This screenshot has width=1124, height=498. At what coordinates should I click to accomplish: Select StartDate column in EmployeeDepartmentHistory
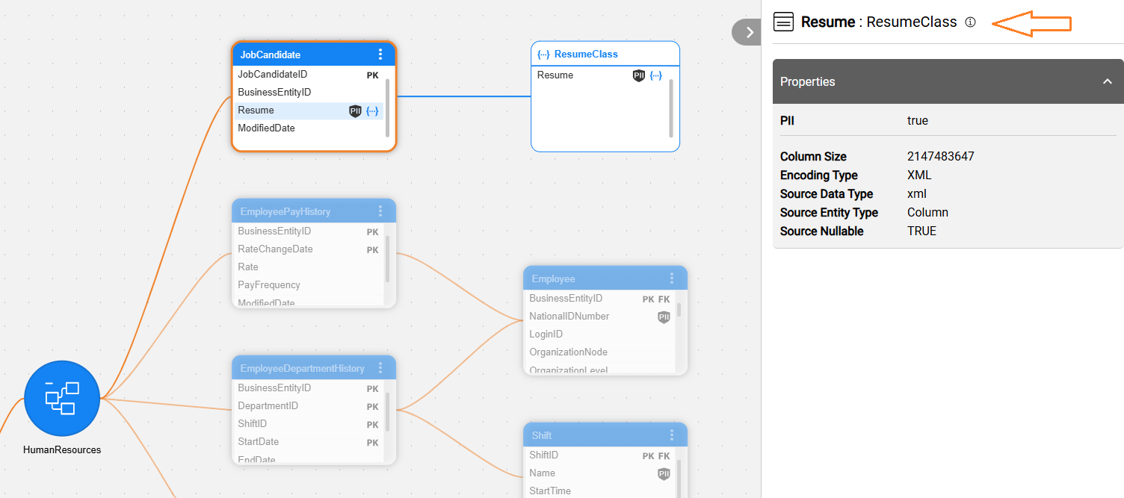(309, 442)
